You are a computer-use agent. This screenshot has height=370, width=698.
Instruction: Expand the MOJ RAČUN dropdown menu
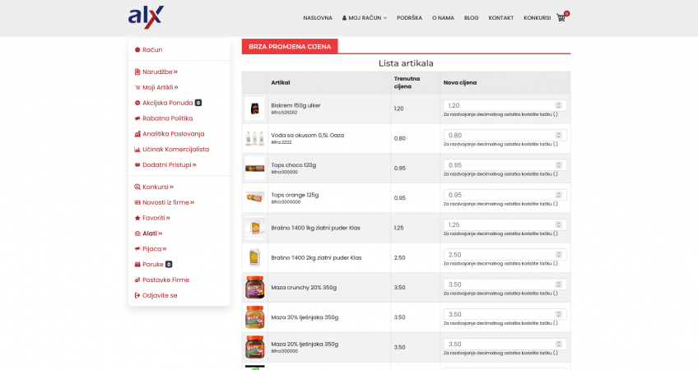coord(365,18)
